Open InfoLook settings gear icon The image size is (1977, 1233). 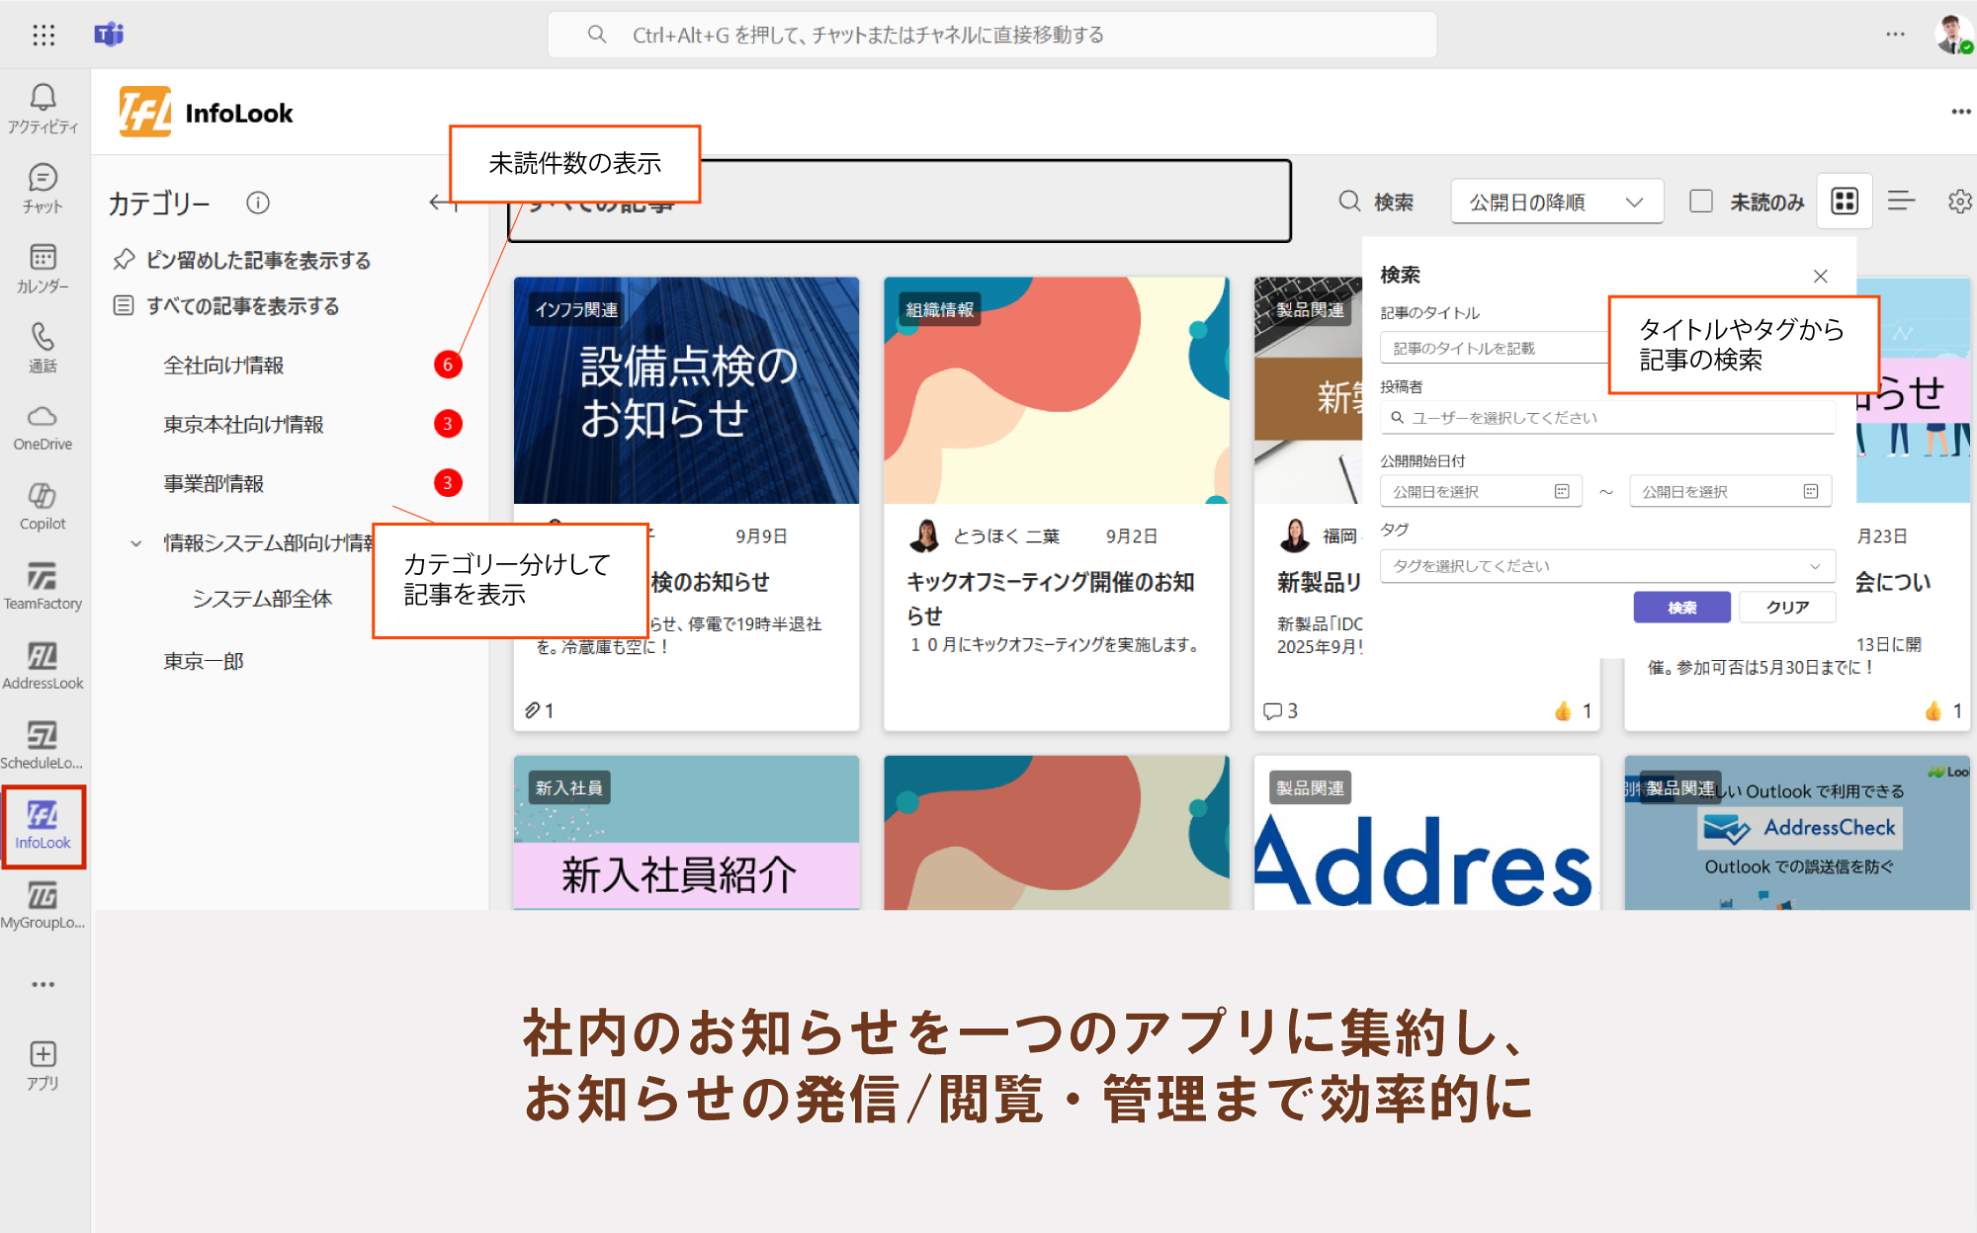1959,202
